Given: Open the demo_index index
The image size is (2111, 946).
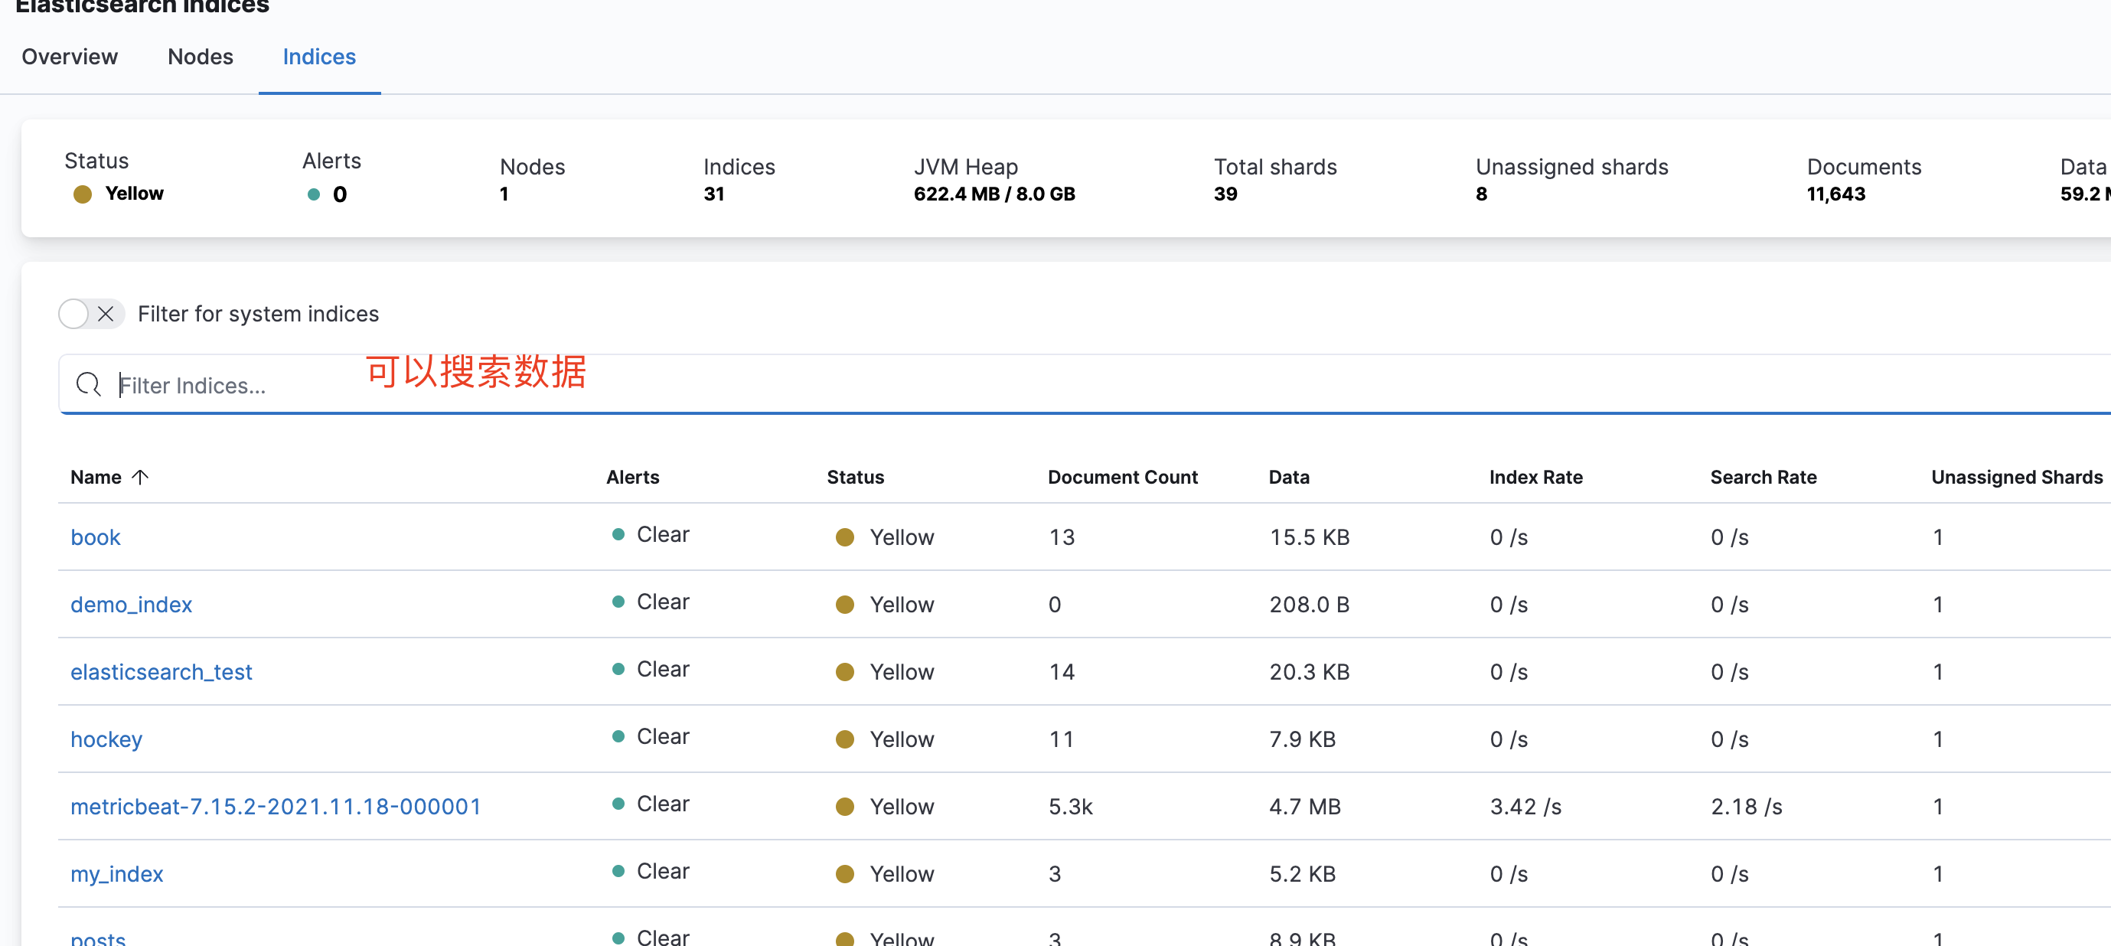Looking at the screenshot, I should (x=131, y=604).
